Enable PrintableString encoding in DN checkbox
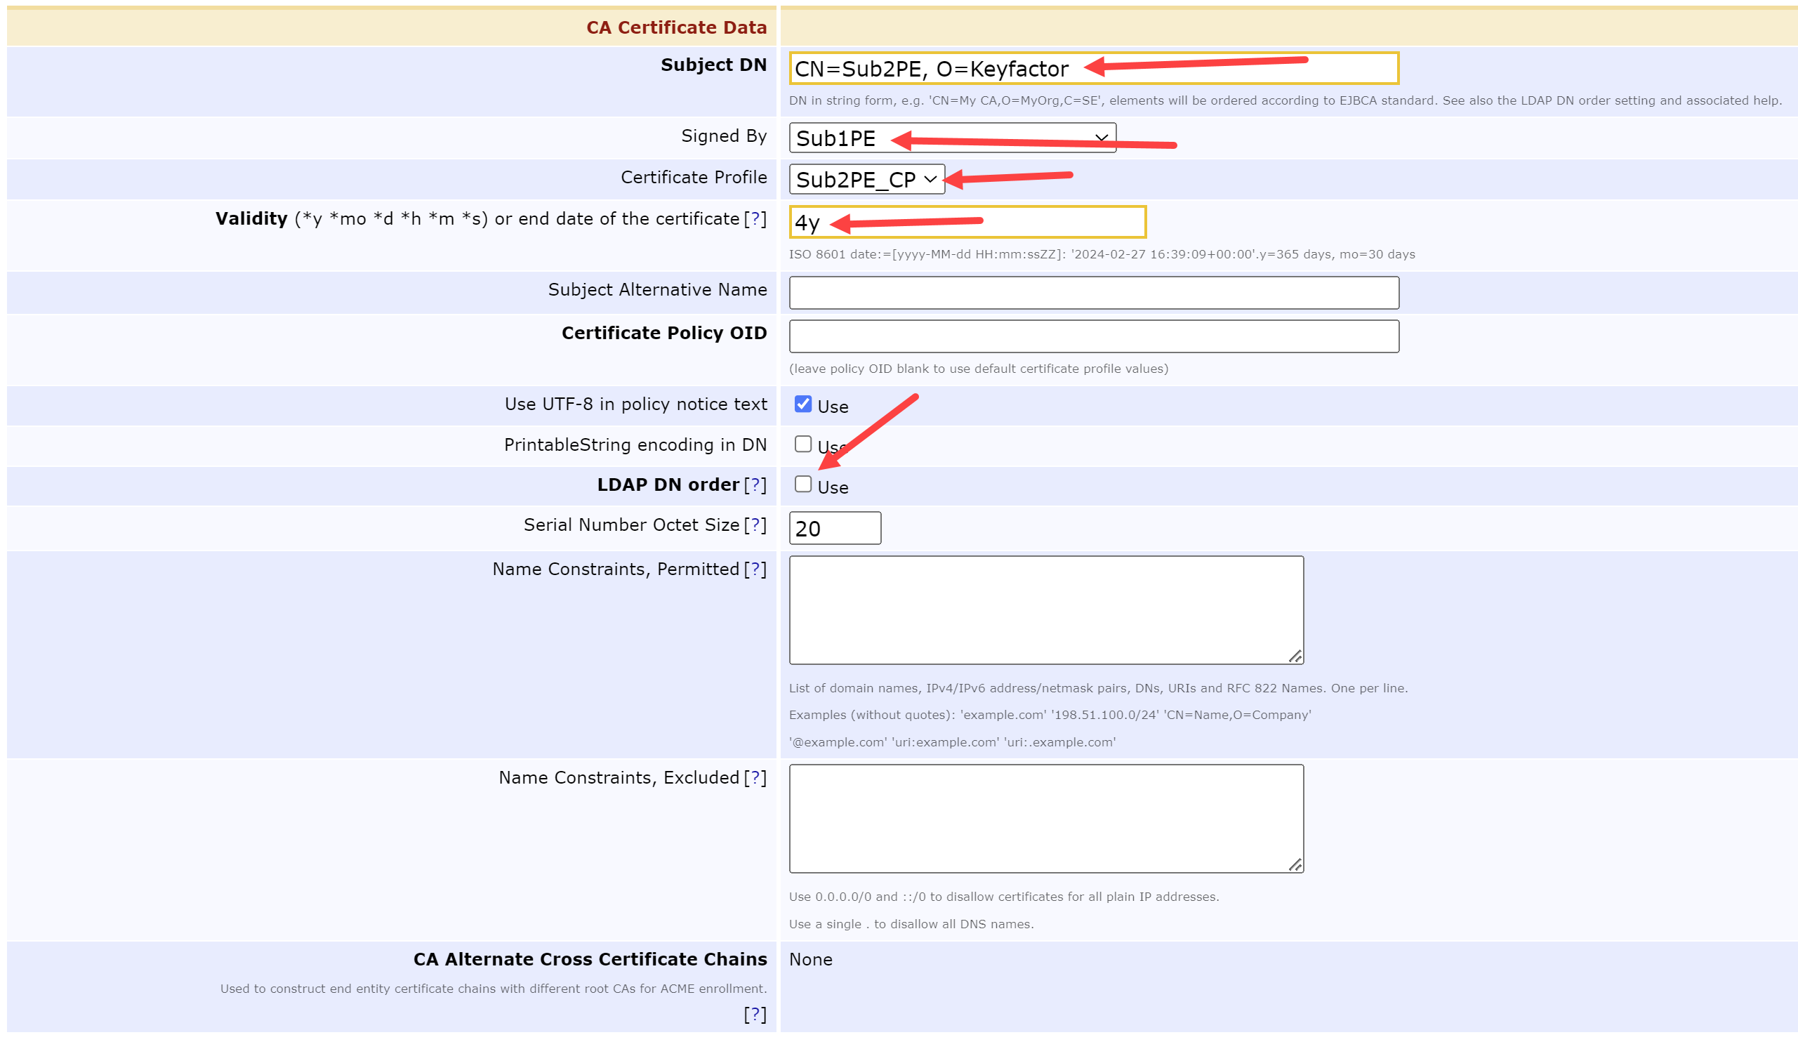 point(803,444)
